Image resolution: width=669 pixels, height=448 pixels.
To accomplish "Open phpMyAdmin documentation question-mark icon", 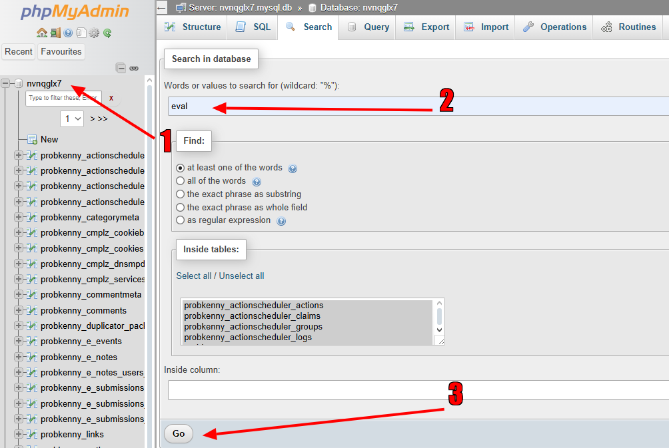I will (68, 33).
